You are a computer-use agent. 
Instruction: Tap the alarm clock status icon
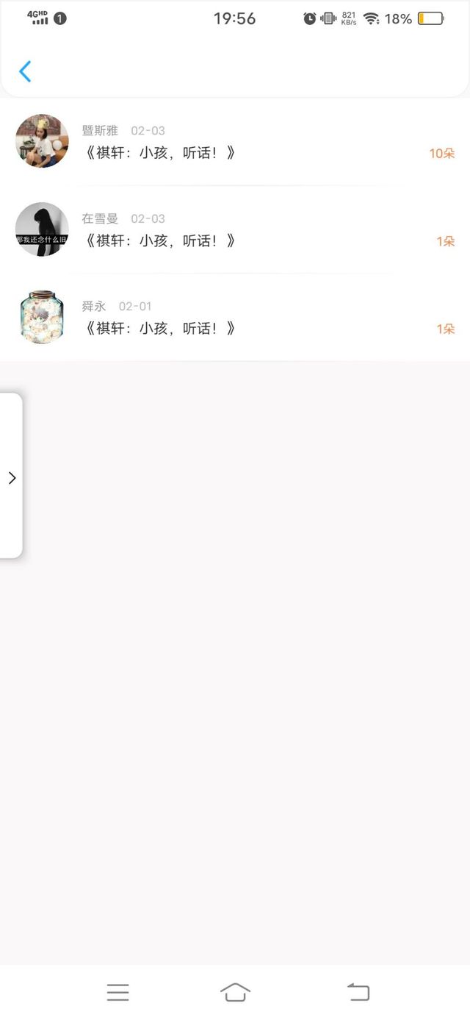(310, 18)
